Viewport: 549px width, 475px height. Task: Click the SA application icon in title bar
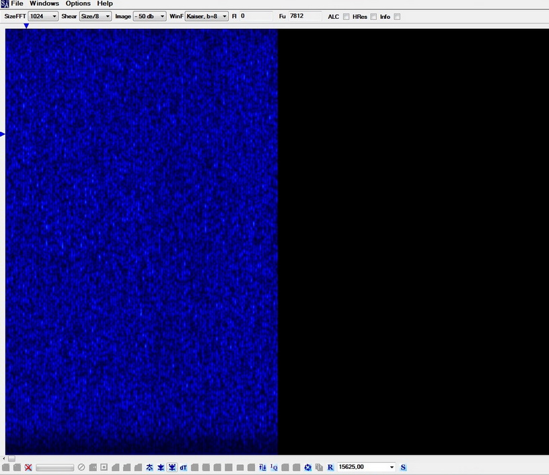pos(5,4)
